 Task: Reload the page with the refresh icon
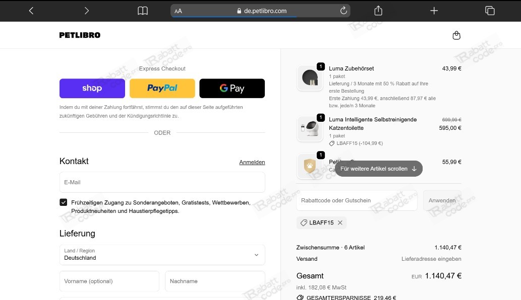(343, 11)
